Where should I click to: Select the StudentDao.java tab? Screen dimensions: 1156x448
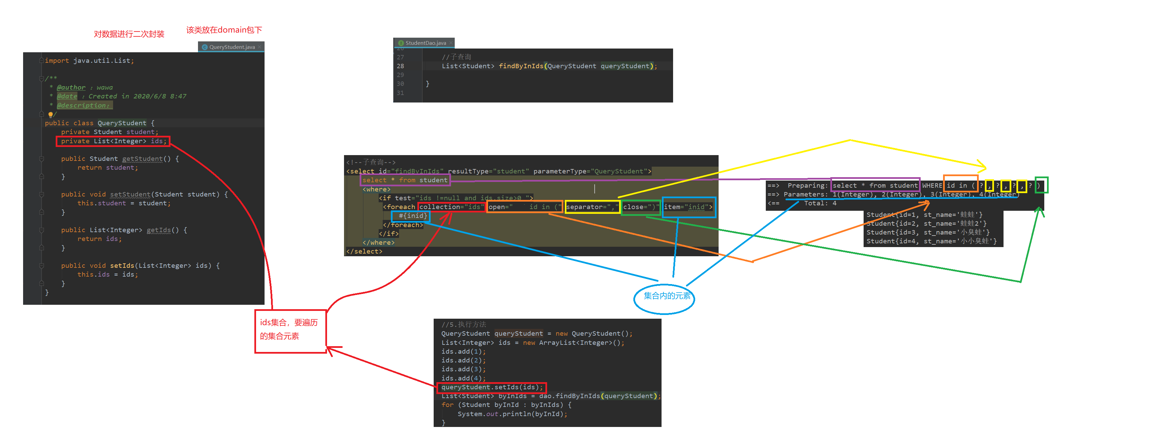[426, 43]
